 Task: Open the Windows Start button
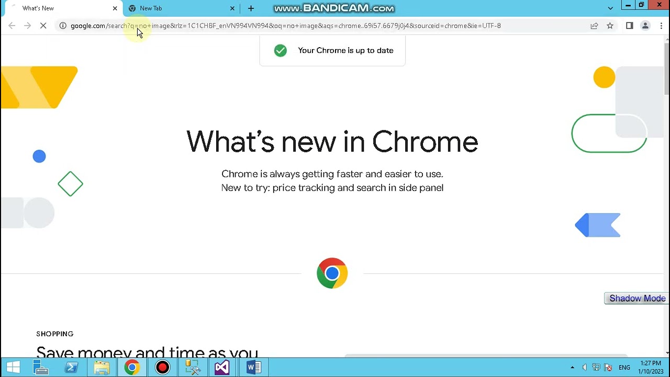coord(13,368)
